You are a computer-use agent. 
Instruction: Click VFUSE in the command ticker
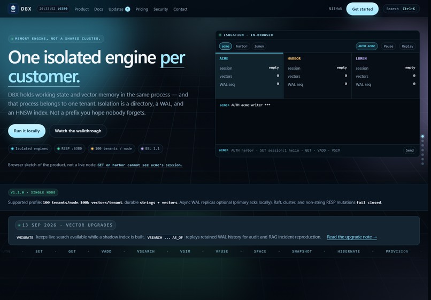222,251
